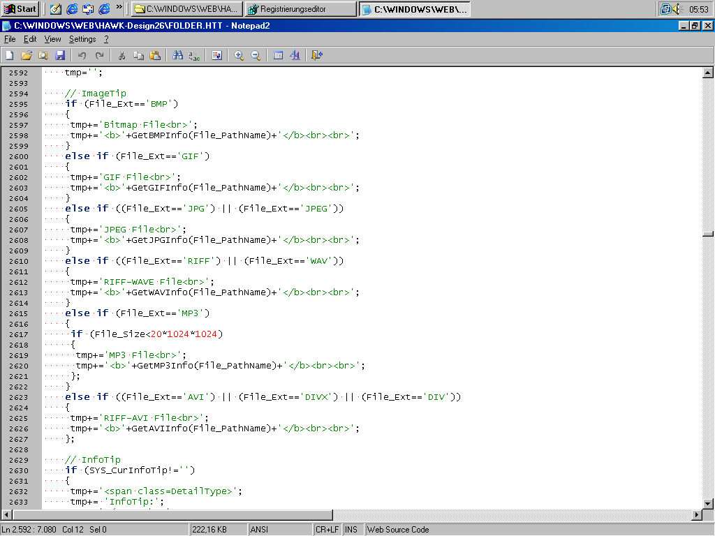
Task: Click the show desktop style quick-launch icon
Action: [88, 8]
